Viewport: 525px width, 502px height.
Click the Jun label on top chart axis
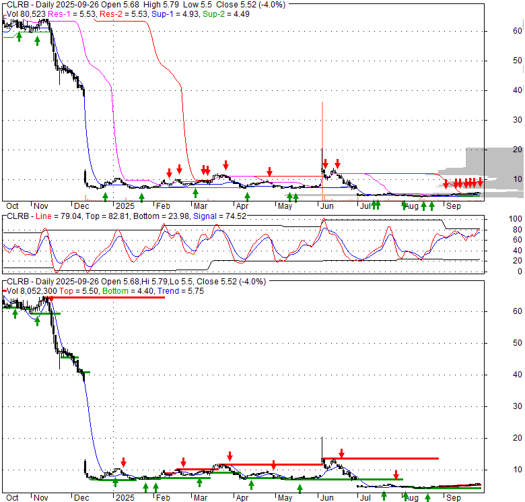tap(327, 206)
